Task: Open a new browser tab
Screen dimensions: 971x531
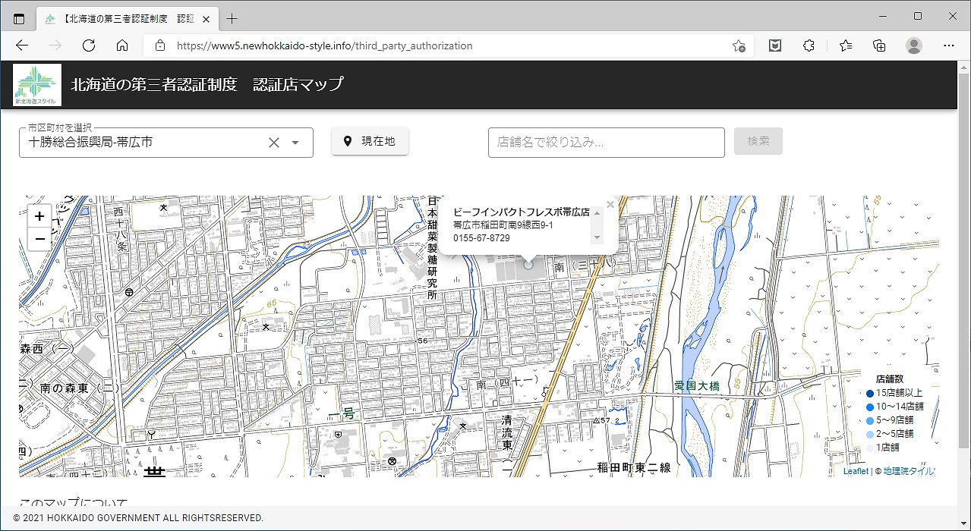Action: [x=232, y=18]
